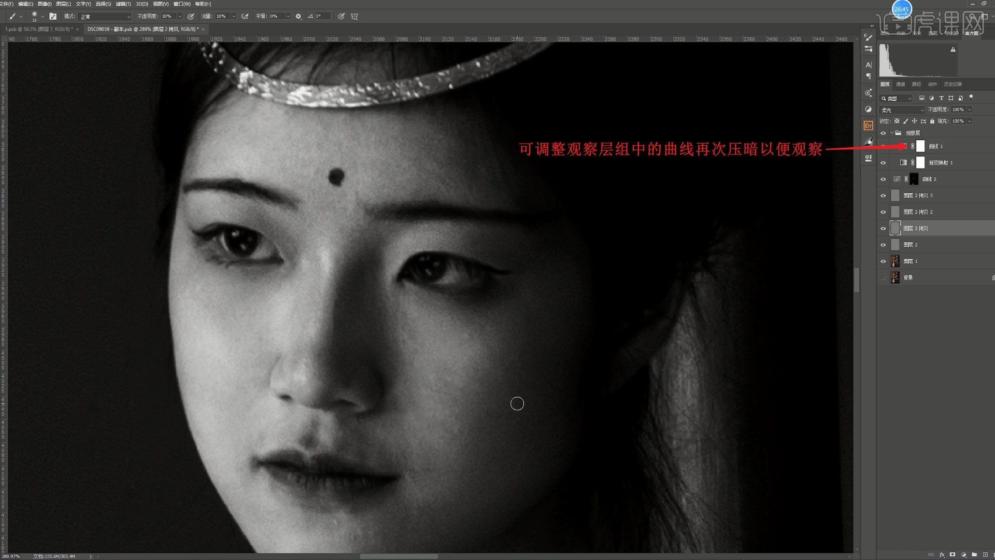Open the 滤镜(T) menu
This screenshot has height=560, width=995.
[123, 4]
